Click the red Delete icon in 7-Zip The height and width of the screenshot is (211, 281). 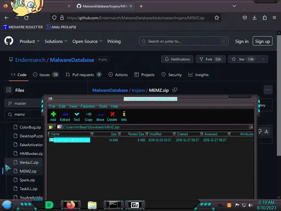coord(112,116)
